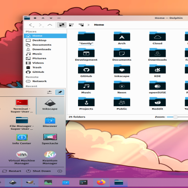Open Videos in Places sidebar
This screenshot has height=188, width=188.
point(45,63)
